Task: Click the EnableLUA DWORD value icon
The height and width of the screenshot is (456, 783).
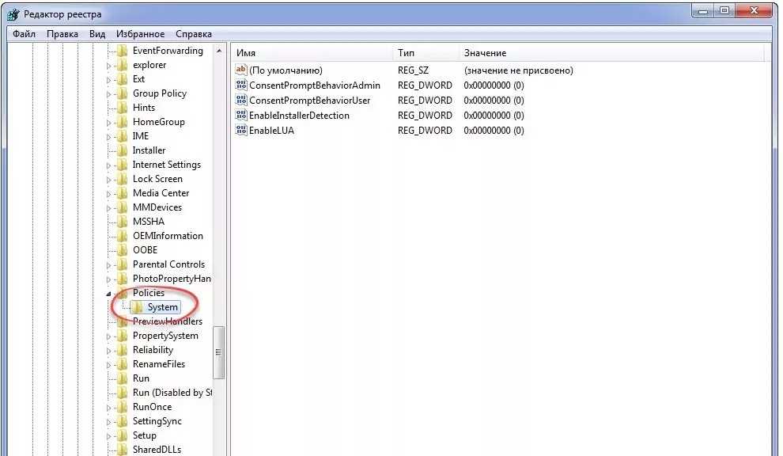Action: click(242, 131)
